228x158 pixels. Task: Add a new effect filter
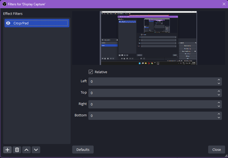(7, 150)
